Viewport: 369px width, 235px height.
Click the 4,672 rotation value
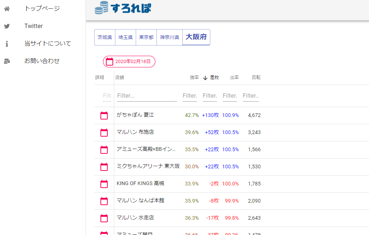point(254,115)
